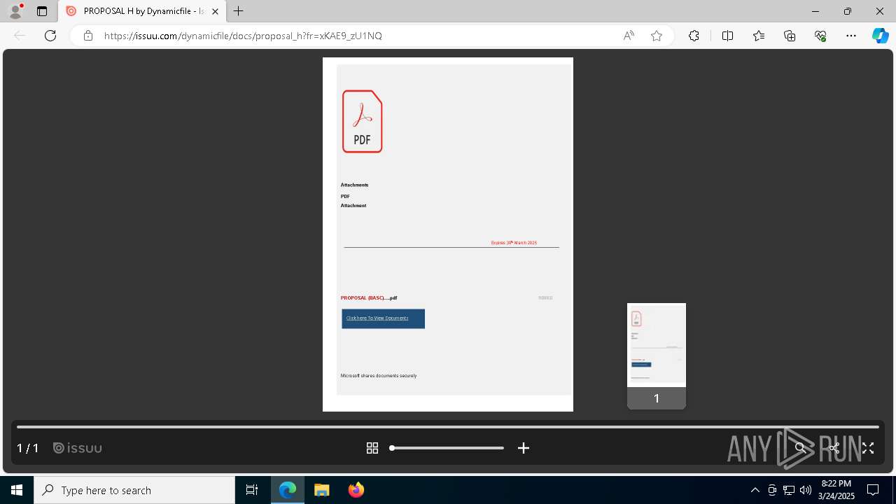Adjust the zoom slider

tap(447, 448)
